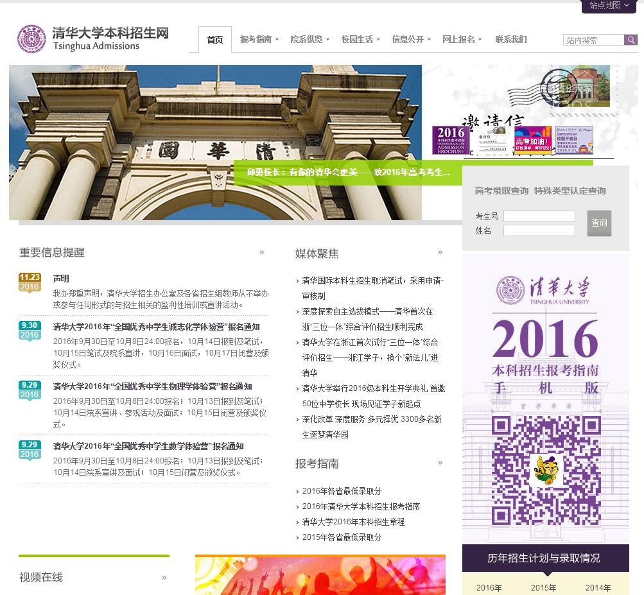
Task: Click the 查询 button
Action: (599, 223)
